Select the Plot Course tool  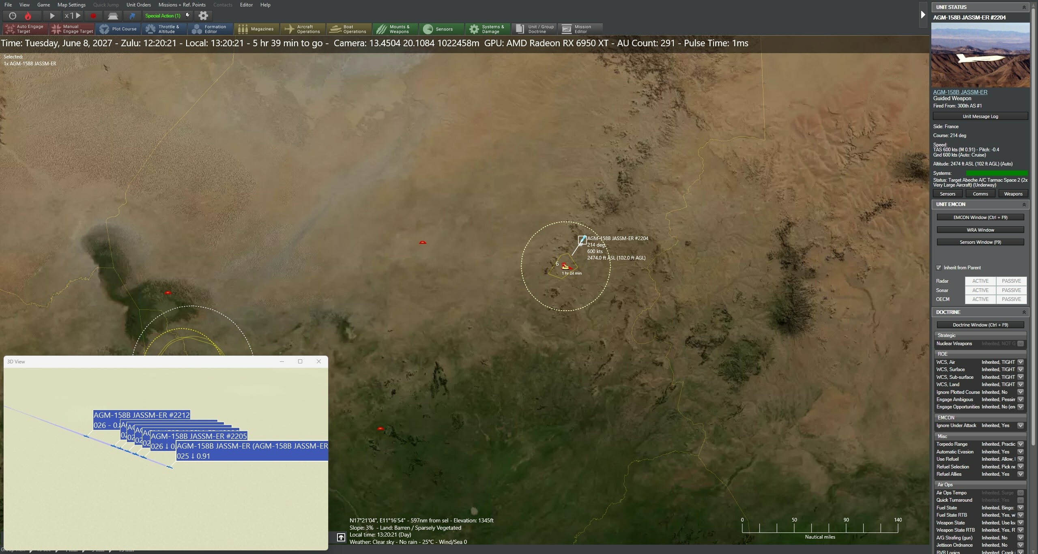coord(118,29)
